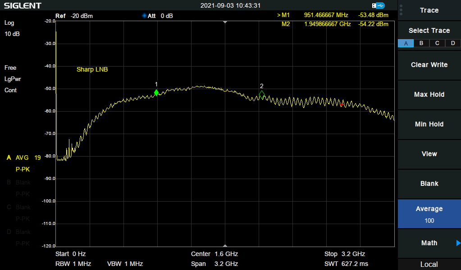Click the VBW 1 MHz setting

pos(125,264)
